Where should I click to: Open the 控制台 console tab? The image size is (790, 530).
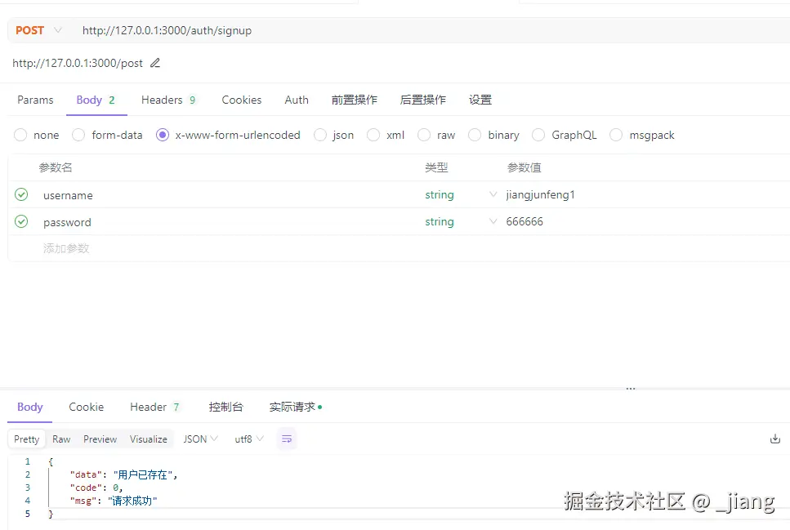(x=225, y=407)
